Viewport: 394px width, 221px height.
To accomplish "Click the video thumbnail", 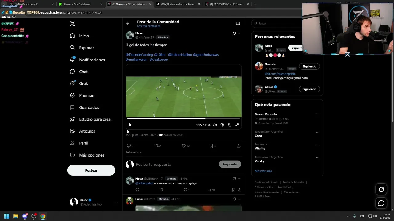I will (x=183, y=97).
